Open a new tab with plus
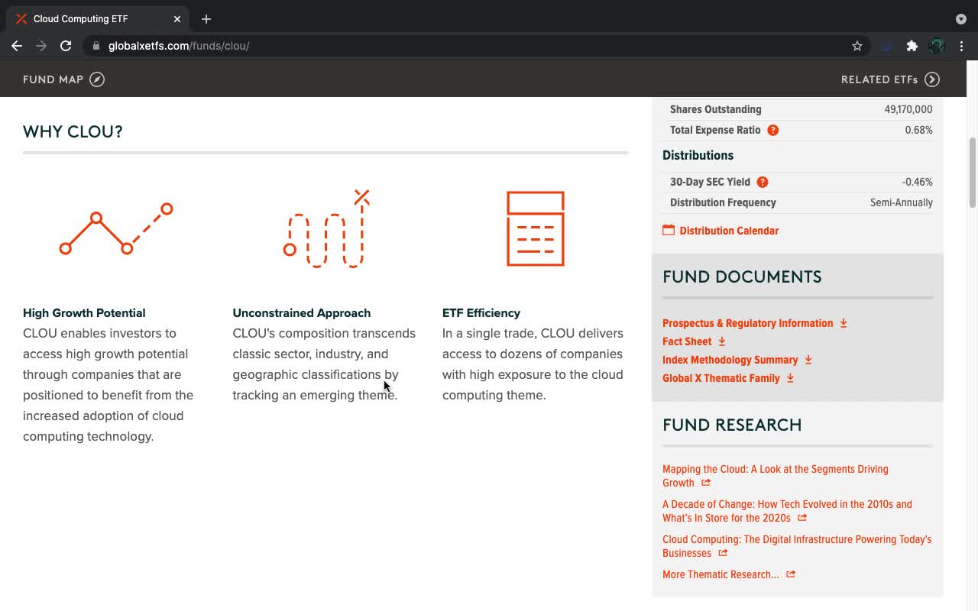 (x=206, y=19)
